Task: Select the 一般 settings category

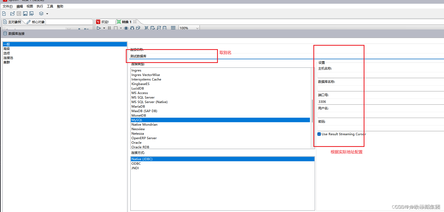Action: tap(65, 44)
